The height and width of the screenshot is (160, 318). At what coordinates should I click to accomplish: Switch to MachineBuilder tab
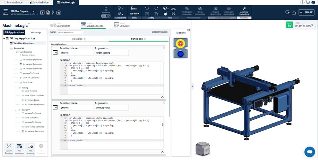pos(39,3)
